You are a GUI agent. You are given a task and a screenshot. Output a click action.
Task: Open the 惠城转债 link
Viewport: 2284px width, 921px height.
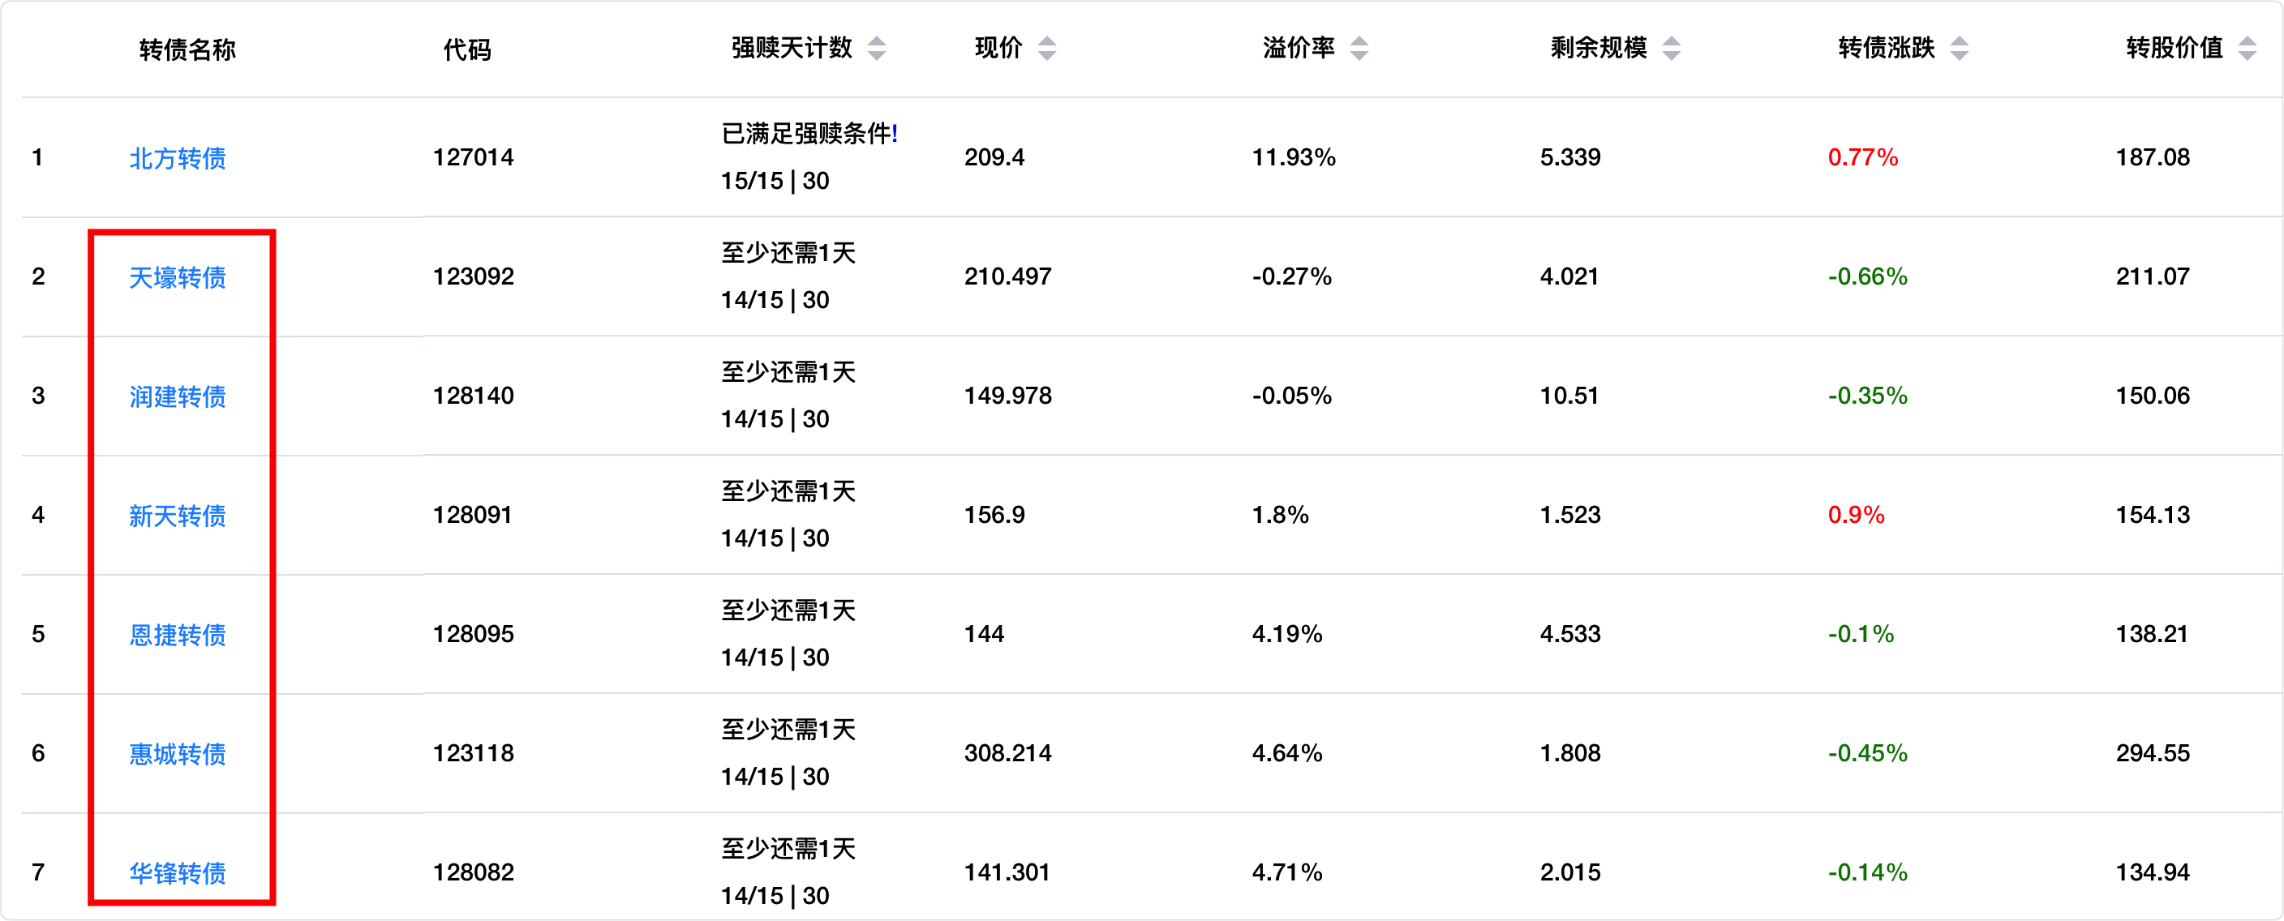pyautogui.click(x=178, y=753)
